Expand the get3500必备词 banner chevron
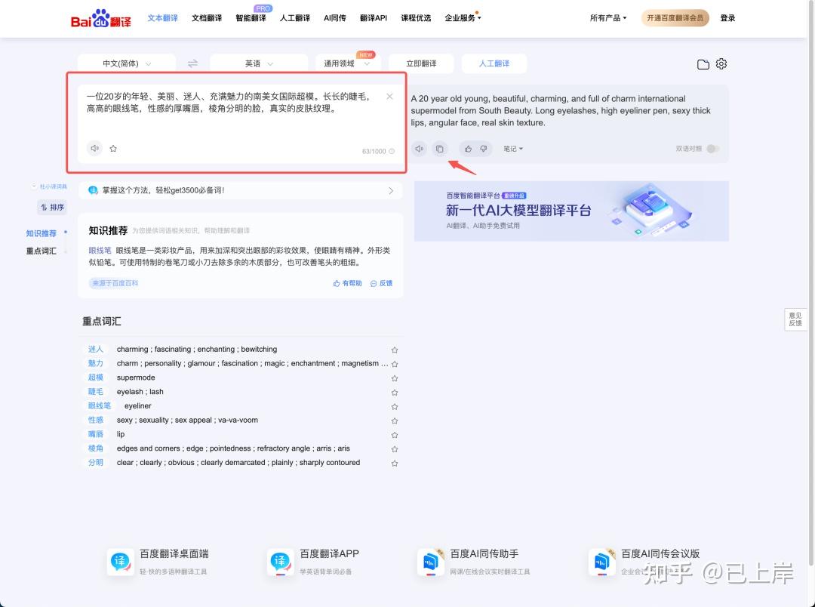The width and height of the screenshot is (815, 607). click(x=391, y=191)
